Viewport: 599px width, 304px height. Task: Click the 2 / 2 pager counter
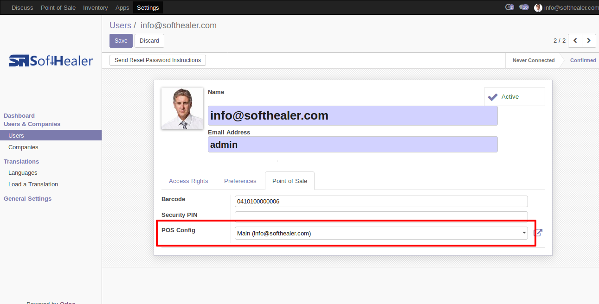pyautogui.click(x=560, y=41)
